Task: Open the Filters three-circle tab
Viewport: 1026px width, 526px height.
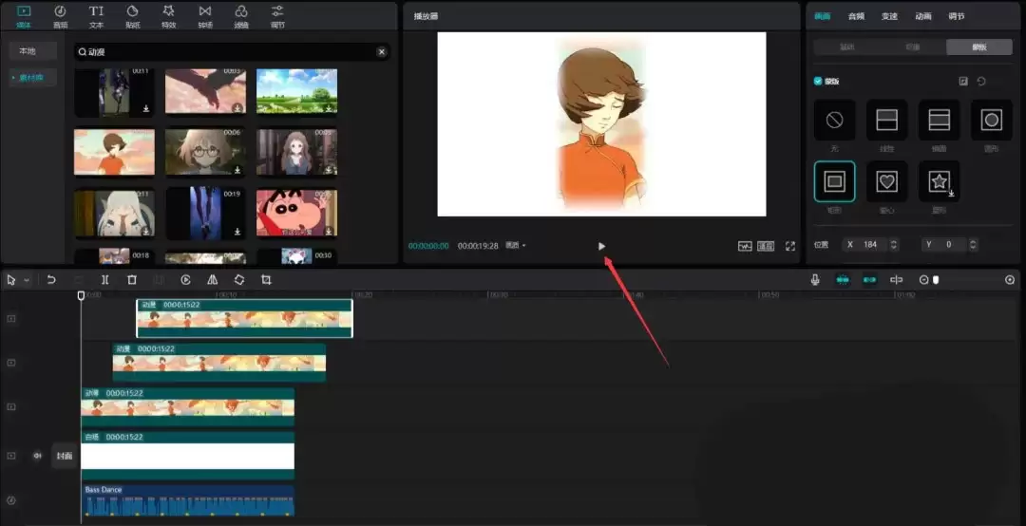Action: (241, 16)
